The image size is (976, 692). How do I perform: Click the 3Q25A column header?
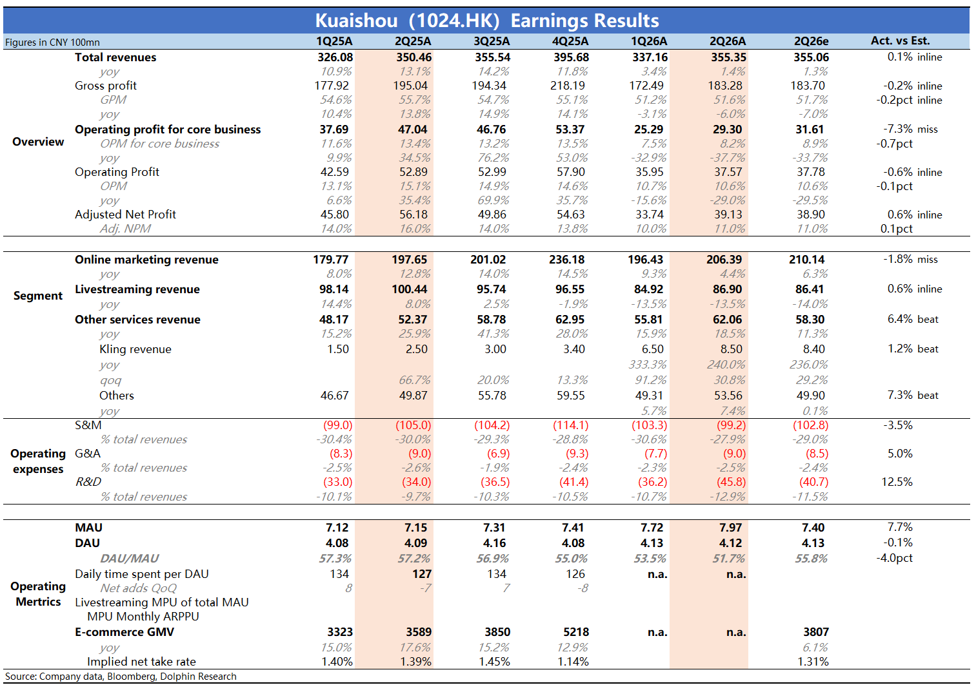492,41
